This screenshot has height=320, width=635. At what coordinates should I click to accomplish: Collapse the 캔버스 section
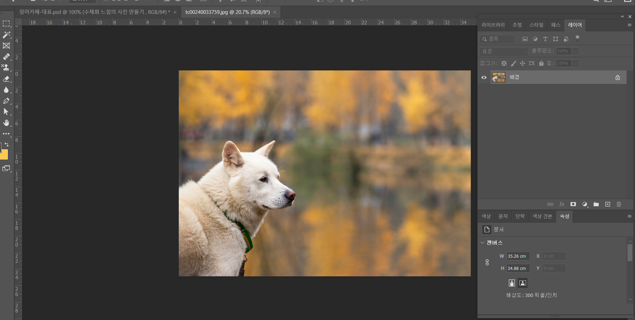pos(483,243)
